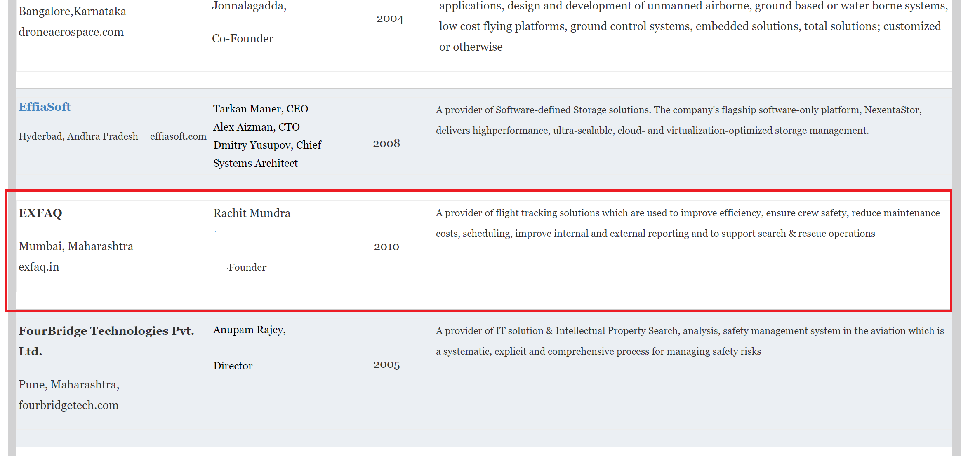968x456 pixels.
Task: Click the EXFAQ company name
Action: 40,213
